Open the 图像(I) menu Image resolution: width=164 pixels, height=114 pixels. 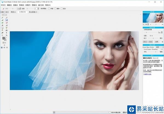pos(16,5)
